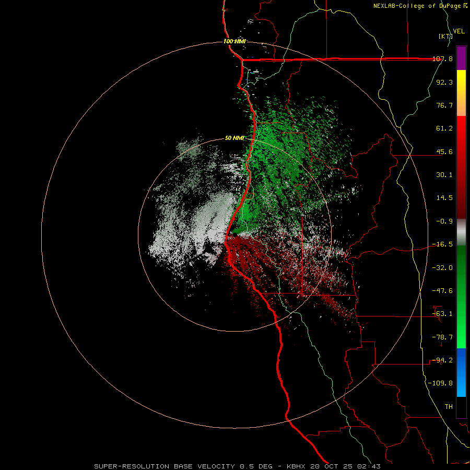Click the -109.8 scale value

coord(440,383)
